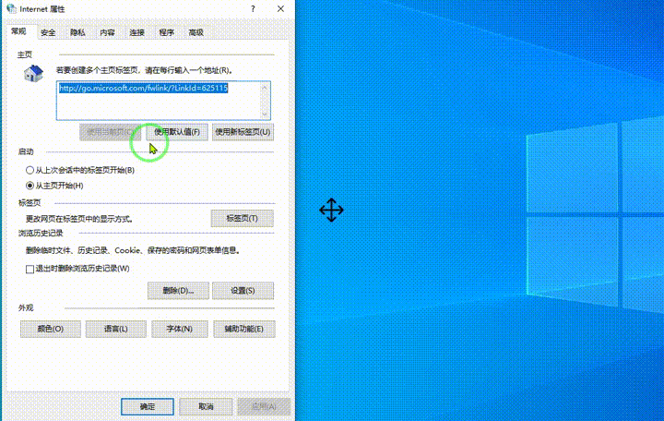Enable 退出时删除浏览历史记录 checkbox
The image size is (664, 421).
(30, 269)
